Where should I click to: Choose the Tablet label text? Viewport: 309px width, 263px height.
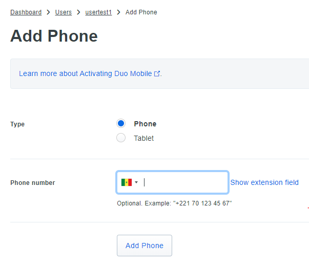pyautogui.click(x=144, y=138)
